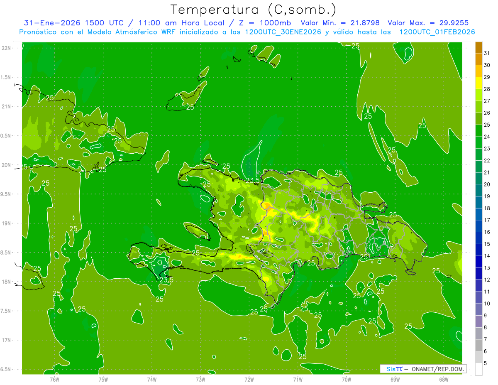Click the color scale value '8'

point(486,327)
